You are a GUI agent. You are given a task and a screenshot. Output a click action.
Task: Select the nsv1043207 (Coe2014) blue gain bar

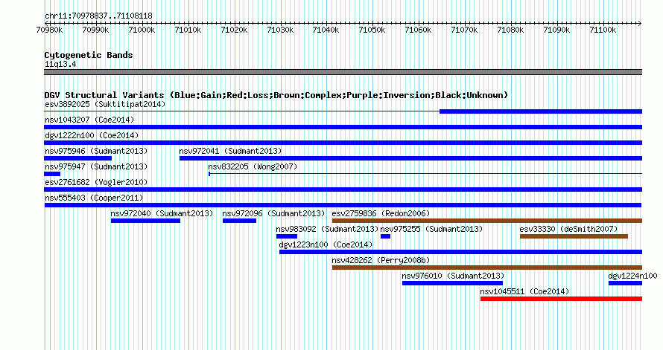click(343, 127)
